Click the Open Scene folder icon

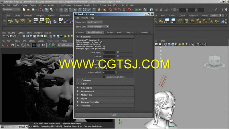[x=28, y=10]
